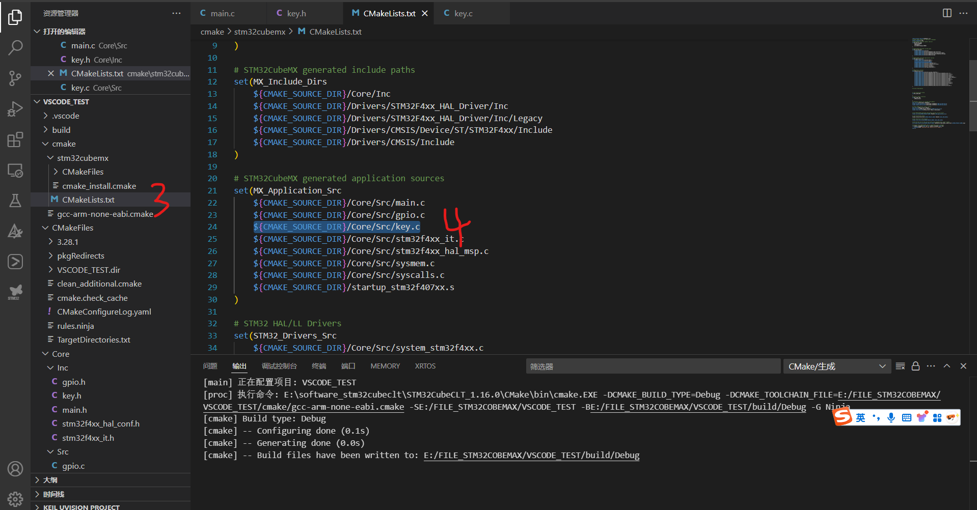Clear the Output panel contents
This screenshot has height=510, width=977.
[900, 366]
